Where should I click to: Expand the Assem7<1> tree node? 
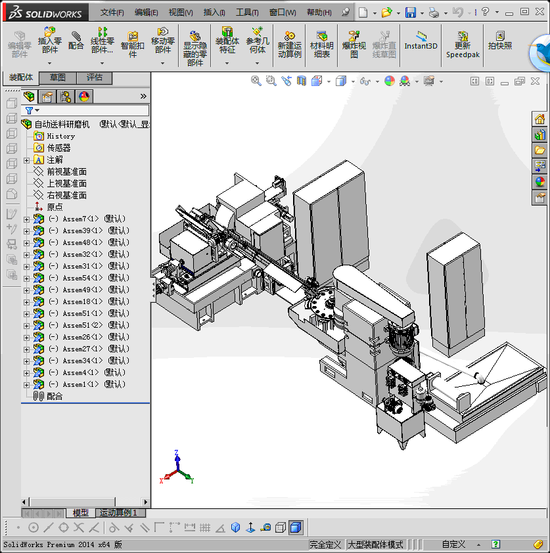(x=26, y=219)
